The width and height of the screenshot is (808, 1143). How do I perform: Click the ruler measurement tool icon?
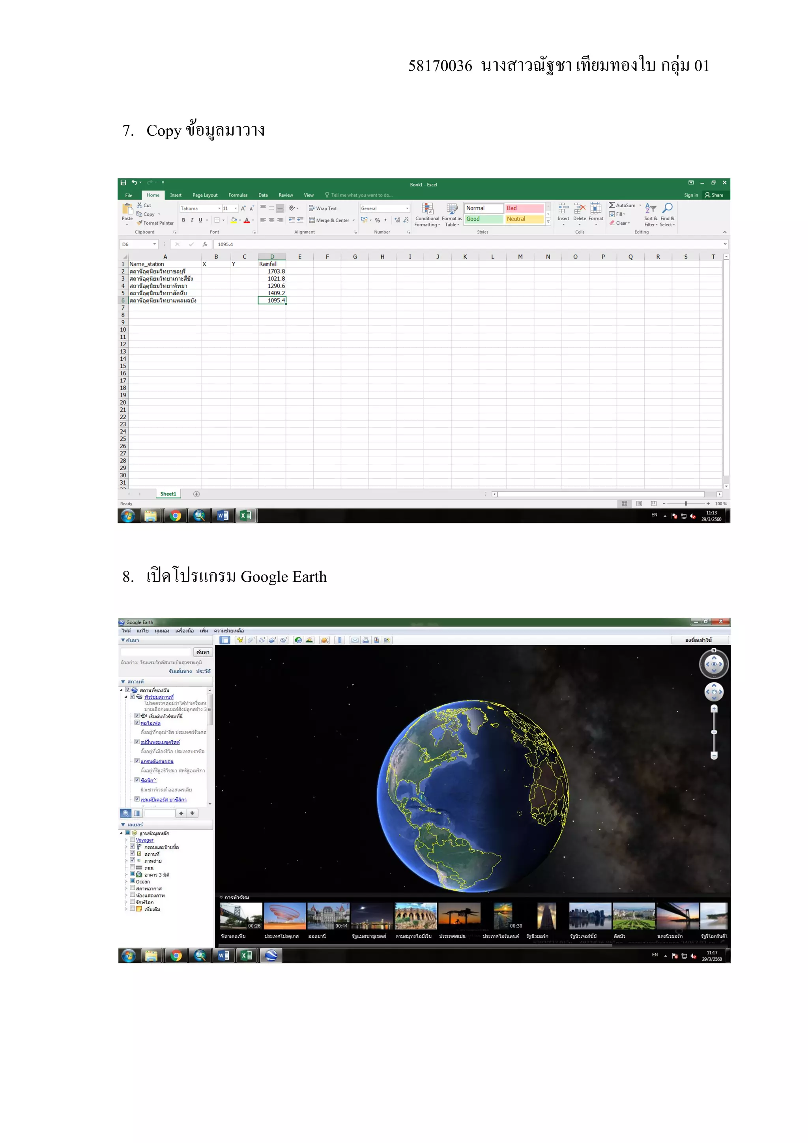[x=340, y=640]
